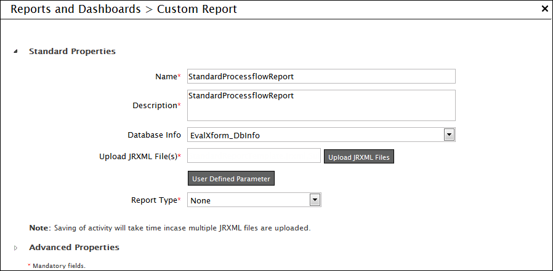Viewport: 553px width, 271px height.
Task: Click the Report Type label
Action: [154, 200]
